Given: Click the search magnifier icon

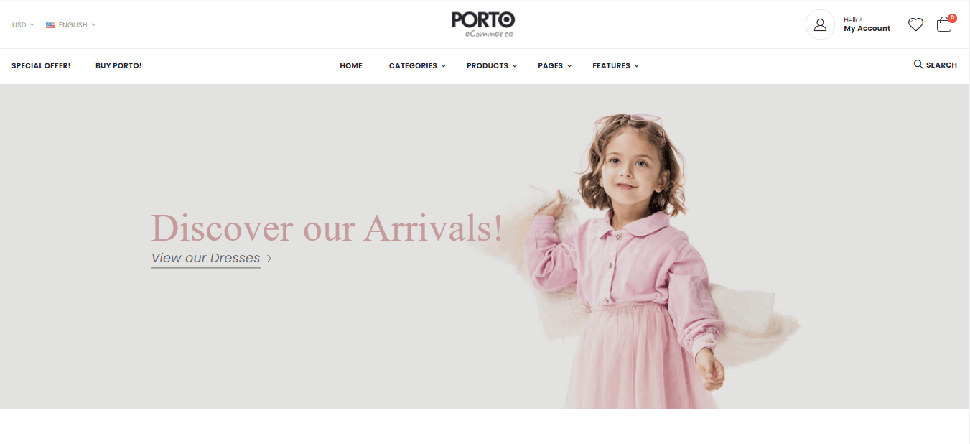Looking at the screenshot, I should point(918,65).
